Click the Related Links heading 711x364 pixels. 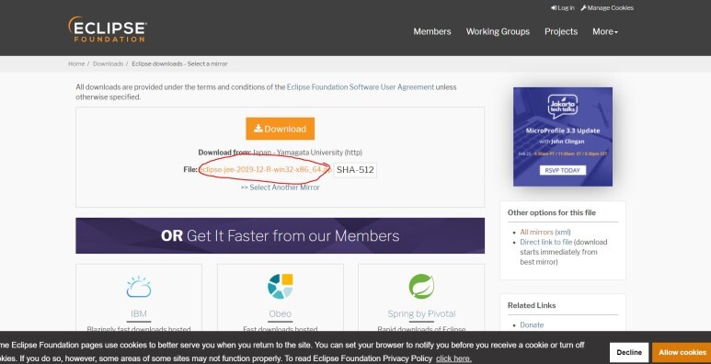532,305
